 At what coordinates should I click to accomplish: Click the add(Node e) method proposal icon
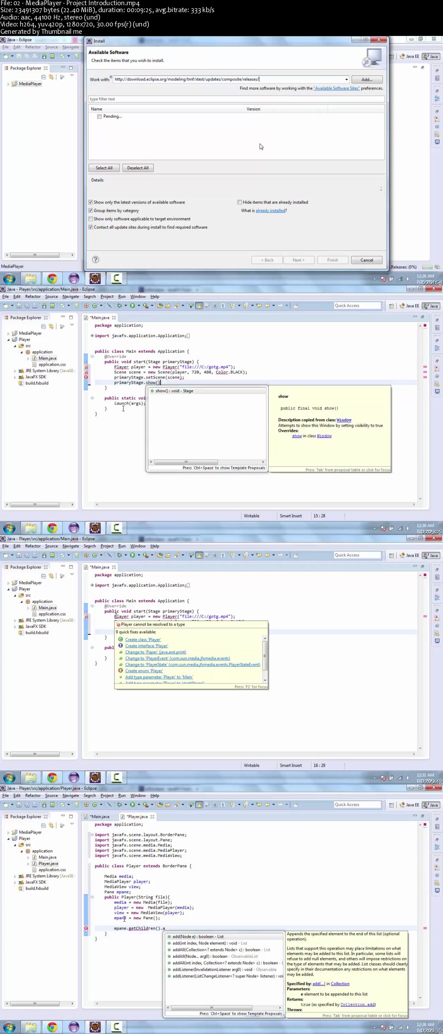(169, 937)
